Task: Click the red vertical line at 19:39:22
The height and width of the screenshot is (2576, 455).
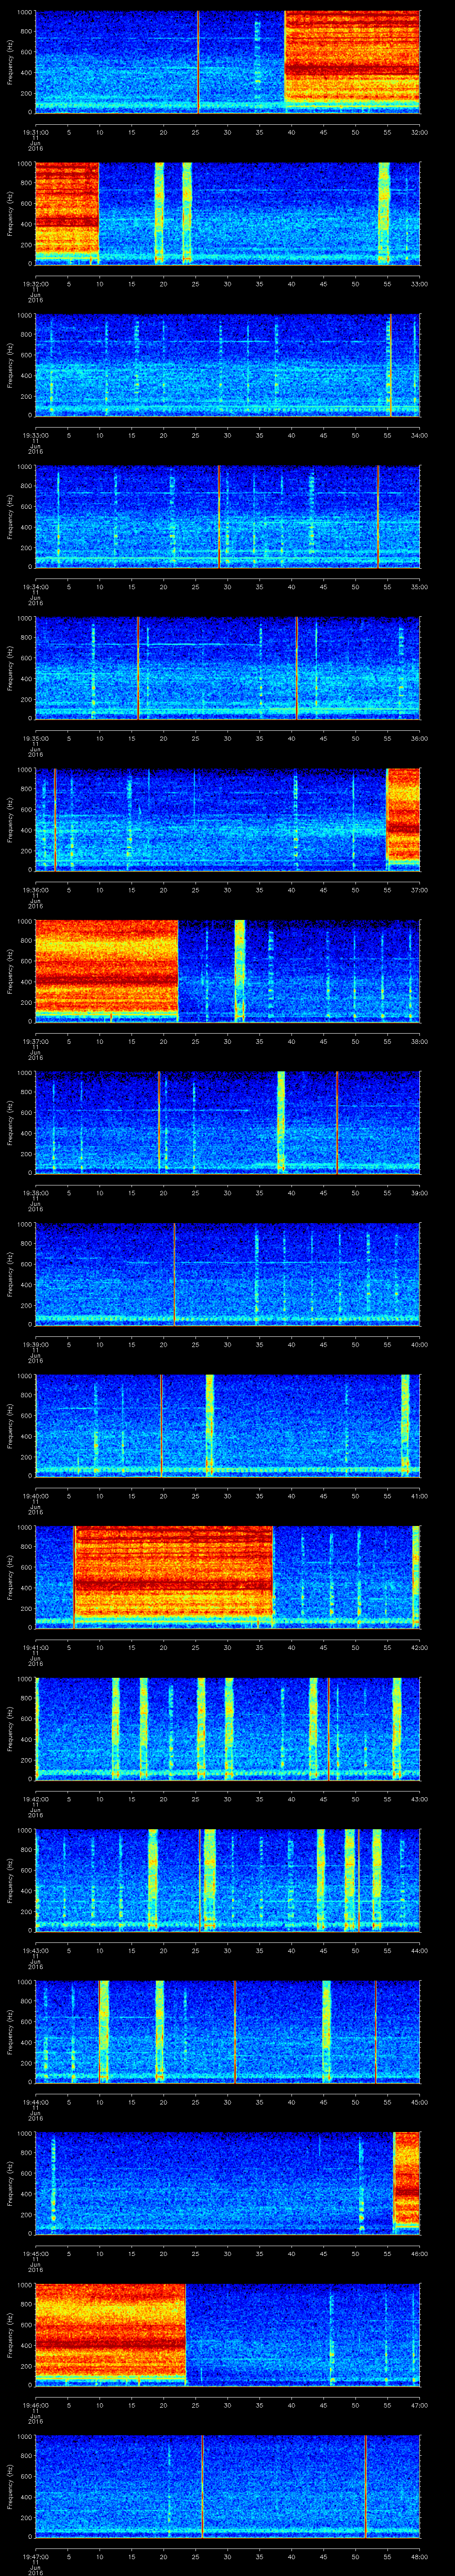Action: tap(175, 1274)
